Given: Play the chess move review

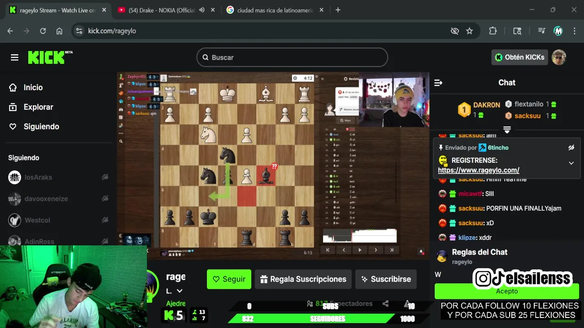Looking at the screenshot, I should coord(360,250).
